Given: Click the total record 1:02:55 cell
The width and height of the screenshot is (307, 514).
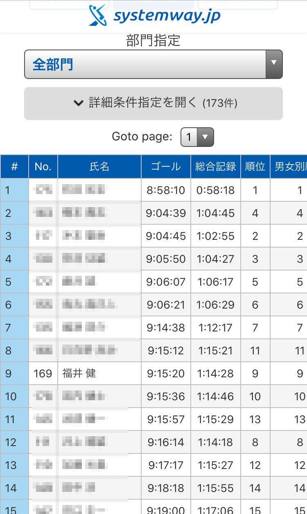Looking at the screenshot, I should [x=216, y=236].
